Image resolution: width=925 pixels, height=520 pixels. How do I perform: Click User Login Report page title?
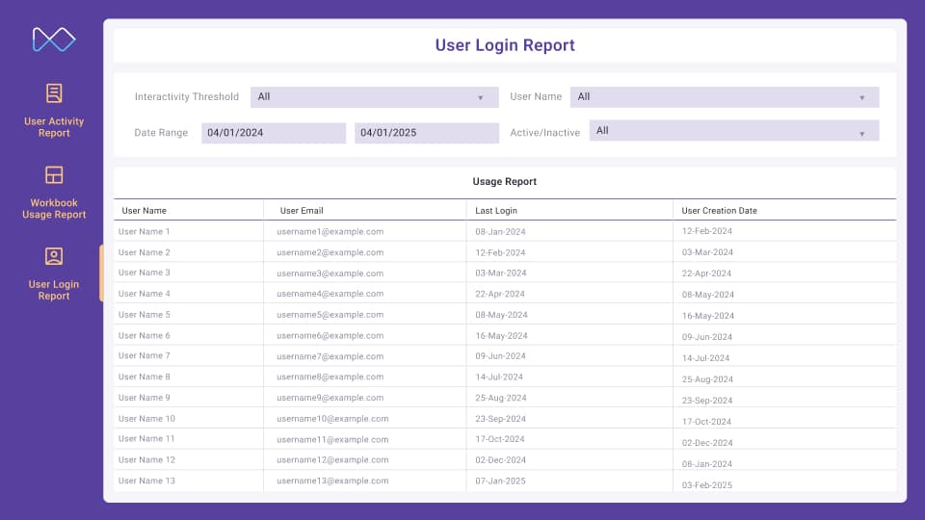[505, 45]
